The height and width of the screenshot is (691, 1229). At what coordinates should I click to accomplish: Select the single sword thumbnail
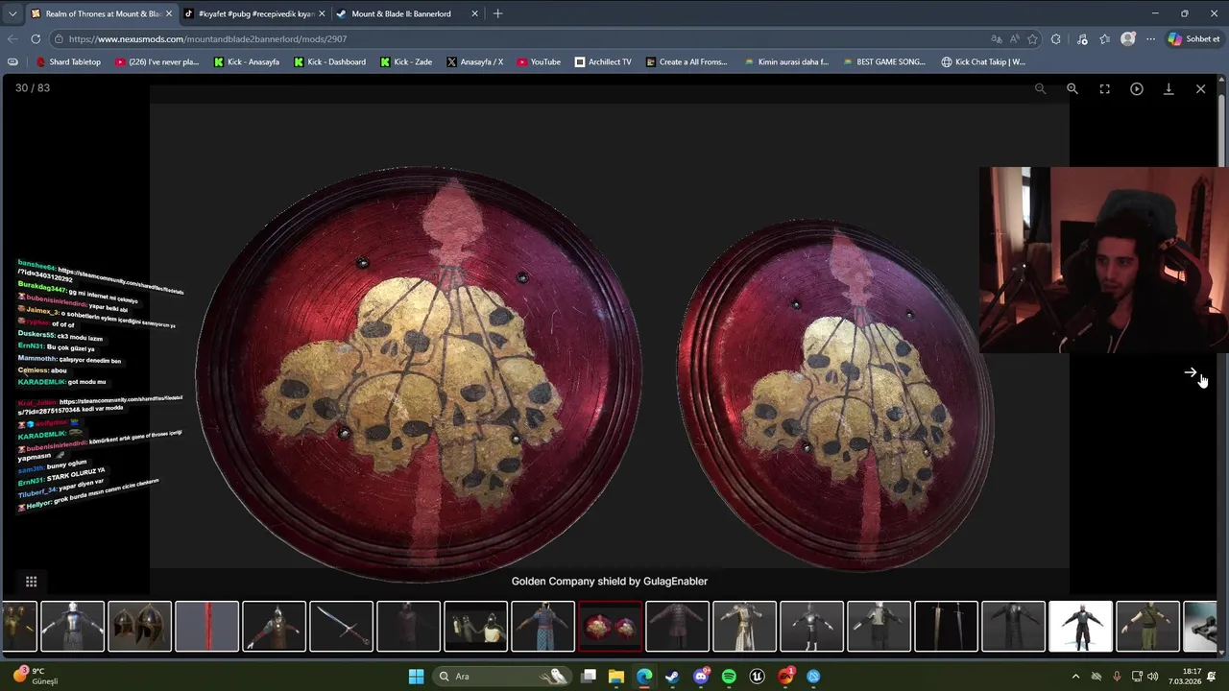(341, 627)
